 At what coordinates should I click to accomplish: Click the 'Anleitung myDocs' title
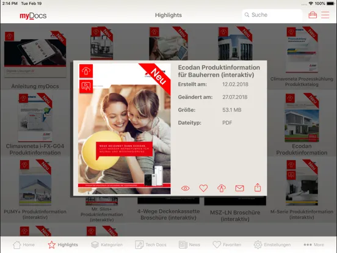pyautogui.click(x=35, y=86)
